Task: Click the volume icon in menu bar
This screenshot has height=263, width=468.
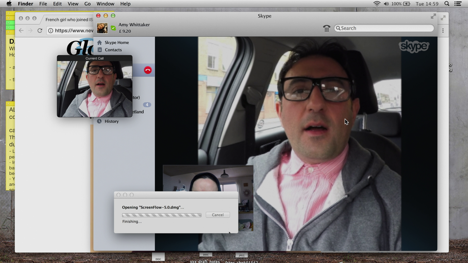Action: [x=386, y=4]
